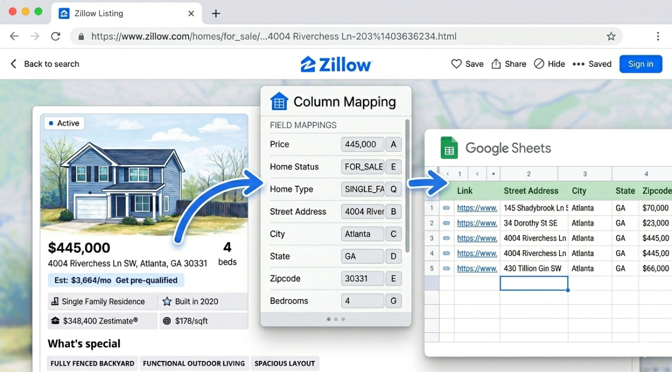
Task: Hide this listing using the Hide icon
Action: (539, 63)
